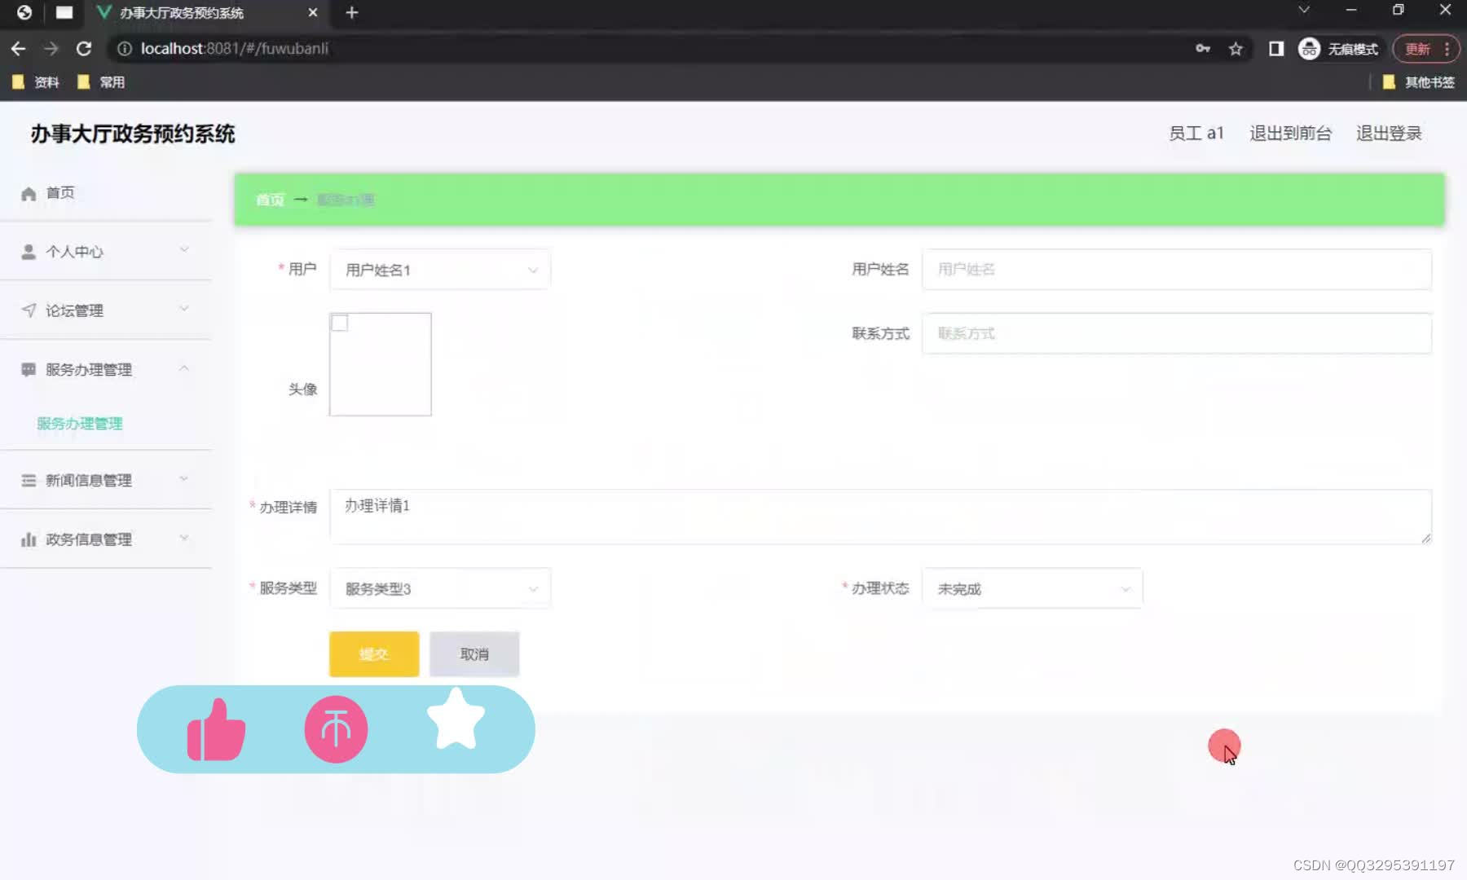Bookmark this page with the star icon
Viewport: 1467px width, 880px height.
[1236, 49]
